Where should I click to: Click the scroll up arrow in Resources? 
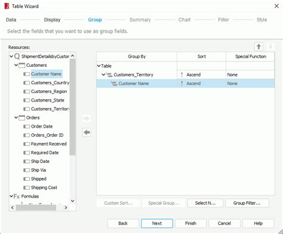72,56
